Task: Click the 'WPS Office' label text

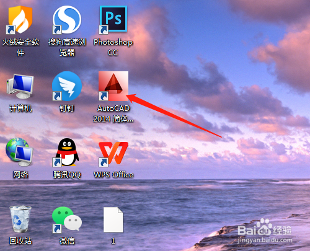Action: click(113, 175)
